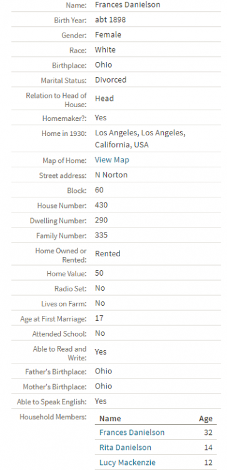This screenshot has height=470, width=227.
Task: Select the Rented home ownership value
Action: pyautogui.click(x=108, y=254)
